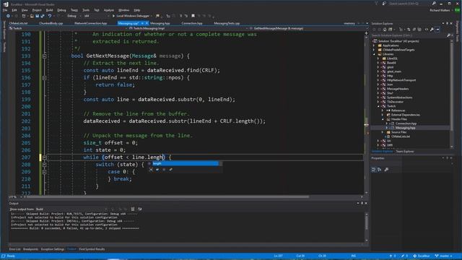Switch to Messaging.hpp editor tab

pyautogui.click(x=160, y=23)
